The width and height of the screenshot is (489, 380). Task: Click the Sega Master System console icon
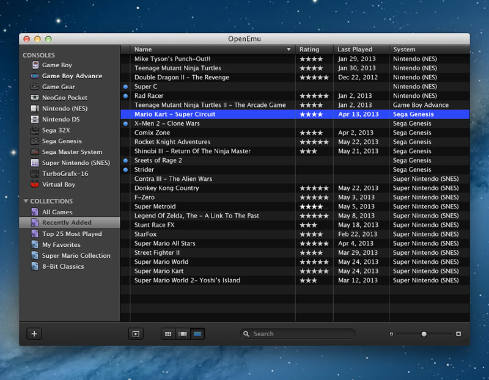pos(35,152)
